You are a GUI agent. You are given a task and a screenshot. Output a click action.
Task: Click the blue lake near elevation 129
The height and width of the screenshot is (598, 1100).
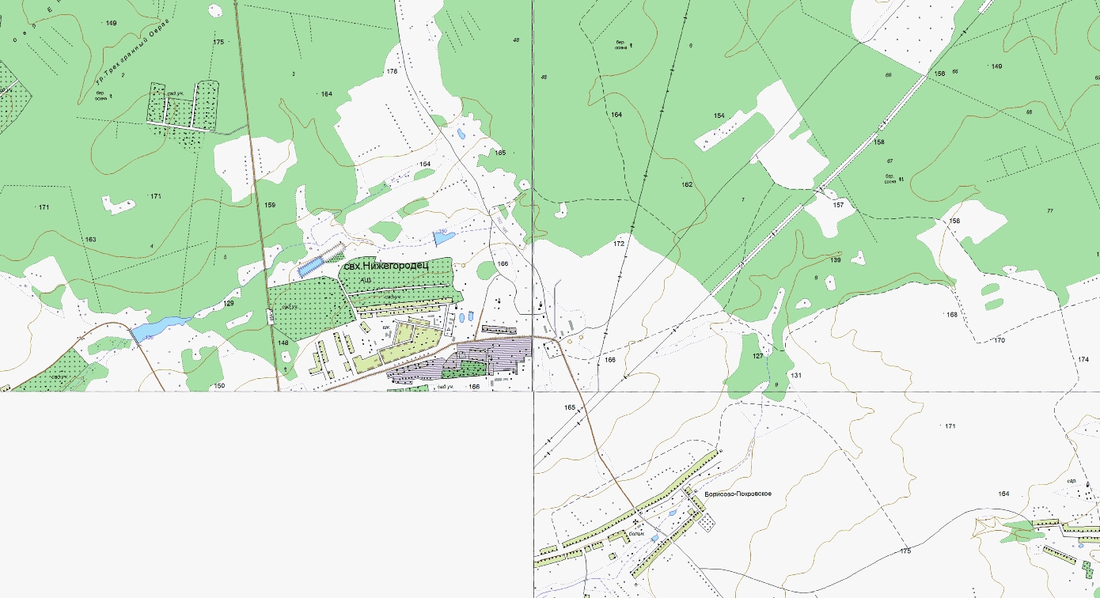click(161, 327)
